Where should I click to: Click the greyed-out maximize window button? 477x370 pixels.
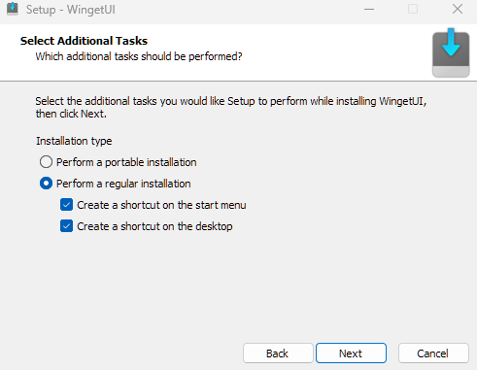pos(413,9)
